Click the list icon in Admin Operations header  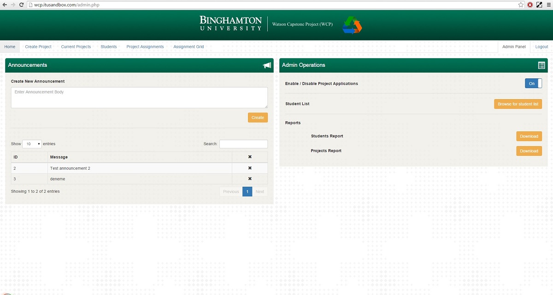tap(541, 65)
